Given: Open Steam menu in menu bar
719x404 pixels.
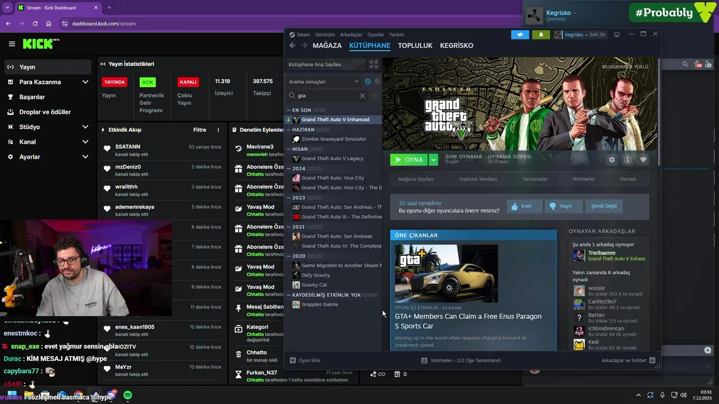Looking at the screenshot, I should click(300, 35).
